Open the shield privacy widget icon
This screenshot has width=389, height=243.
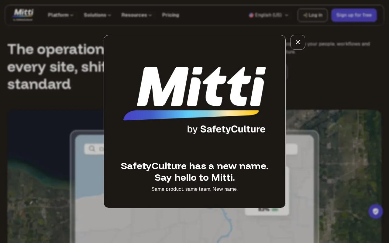(x=376, y=211)
